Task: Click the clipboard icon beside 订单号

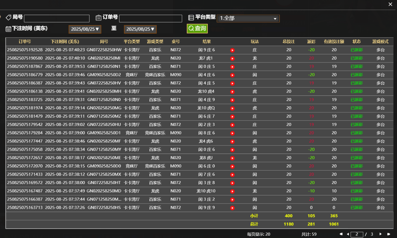Action: tap(99, 17)
